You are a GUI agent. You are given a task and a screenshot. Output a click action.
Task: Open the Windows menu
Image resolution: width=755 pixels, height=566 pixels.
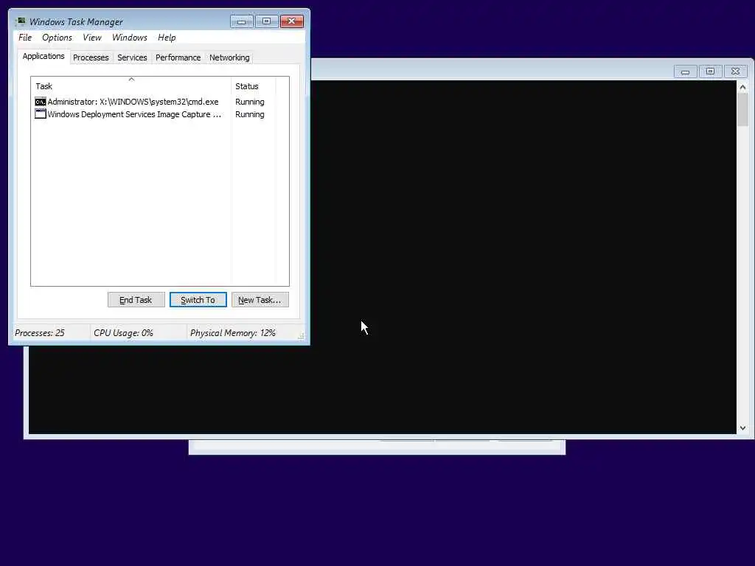point(130,38)
